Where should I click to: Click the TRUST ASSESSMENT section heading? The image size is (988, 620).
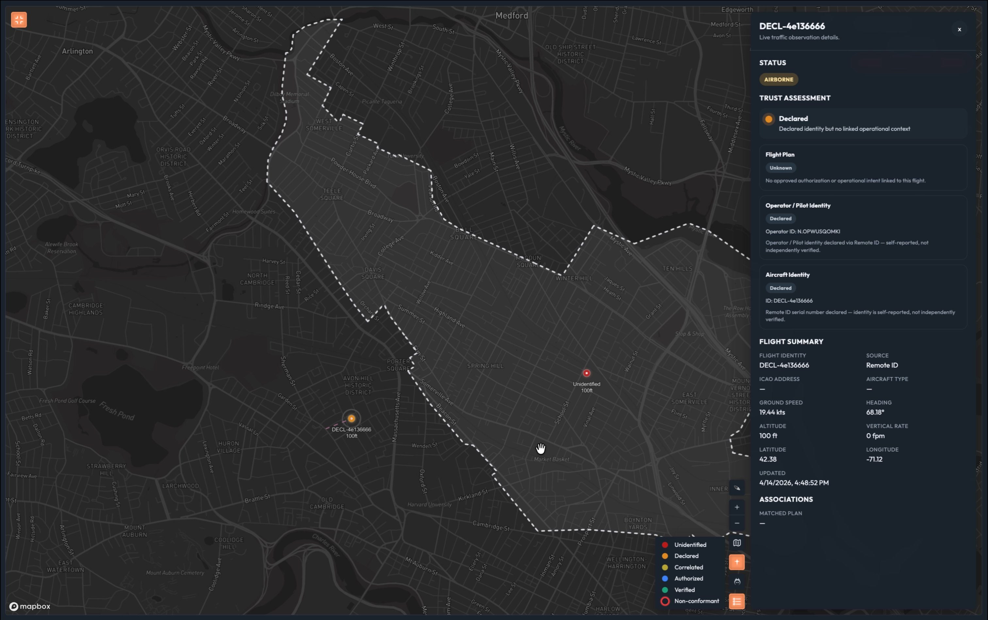coord(795,98)
